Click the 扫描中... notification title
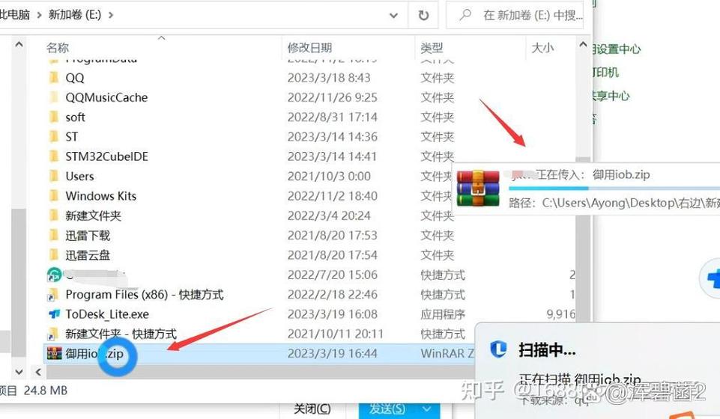Screen dimensions: 720x419 (547, 350)
